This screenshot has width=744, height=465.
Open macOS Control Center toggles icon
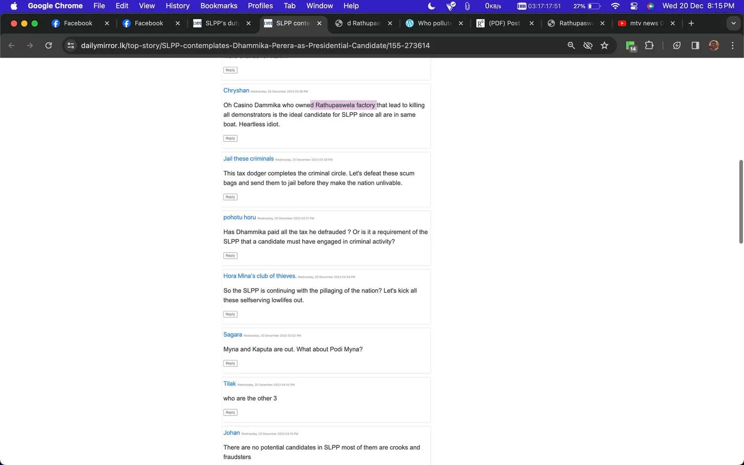[x=634, y=6]
